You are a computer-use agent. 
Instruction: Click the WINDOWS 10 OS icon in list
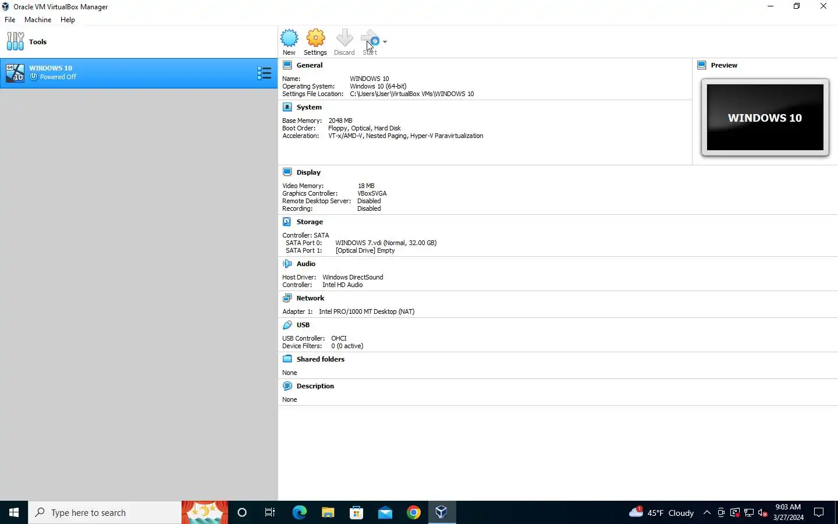(15, 73)
